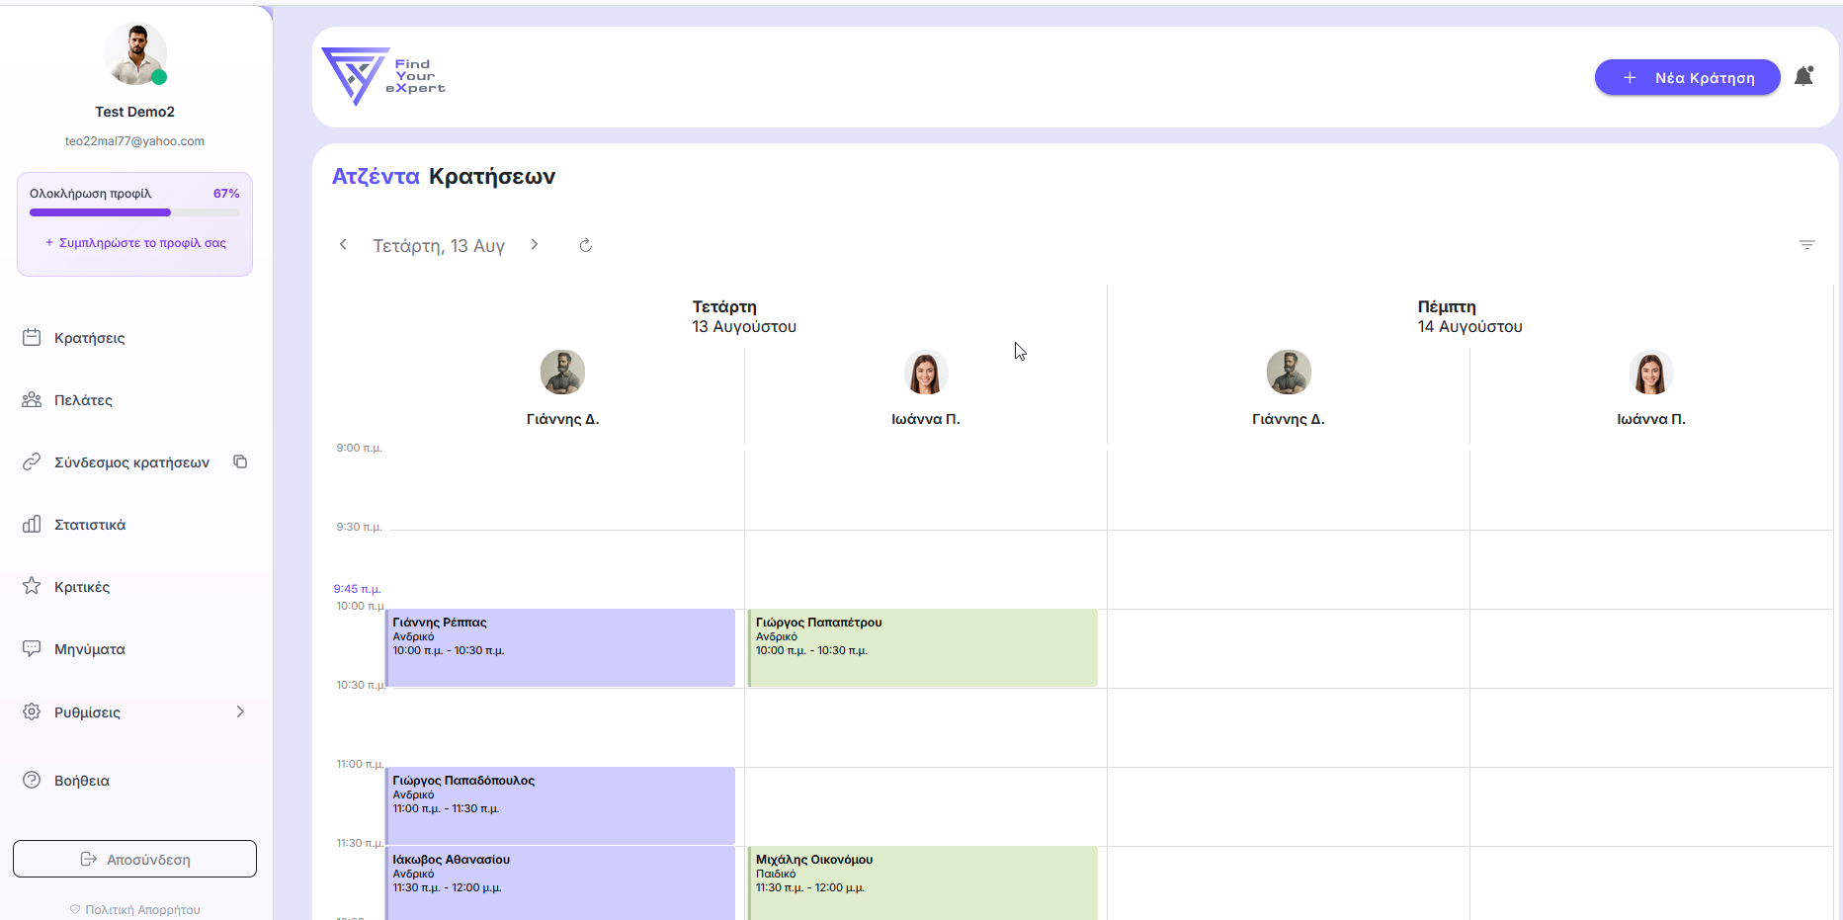This screenshot has height=920, width=1843.
Task: Click the Νέα Κράτηση button
Action: tap(1687, 77)
